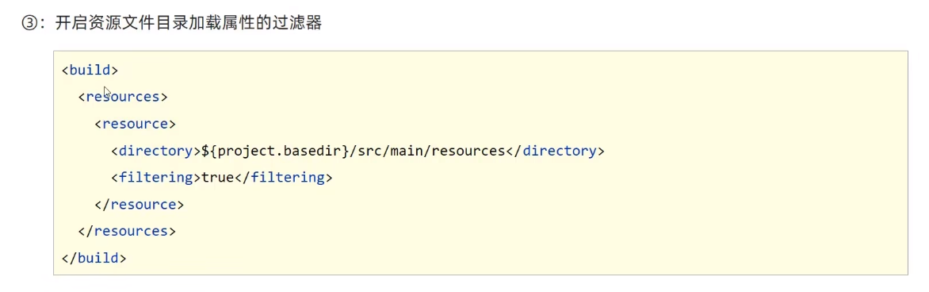Click the closing filtering tag
929x292 pixels.
click(x=283, y=178)
